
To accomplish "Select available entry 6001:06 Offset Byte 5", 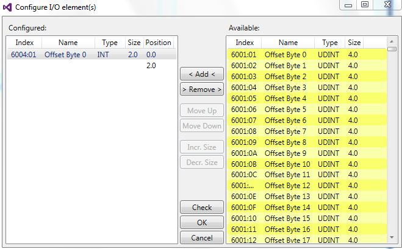I will coord(307,109).
